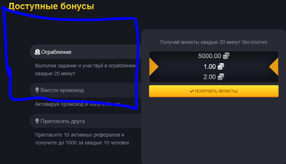286x164 pixels.
Task: Click the referral description under Пригласить друга
Action: [82, 139]
